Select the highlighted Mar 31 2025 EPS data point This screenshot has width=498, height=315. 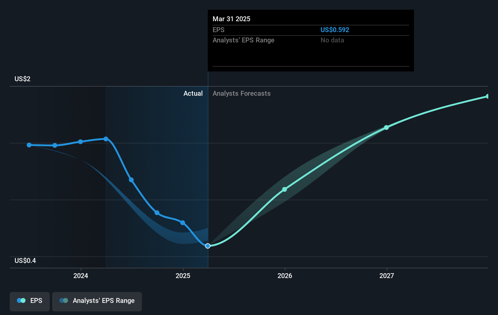tap(208, 246)
